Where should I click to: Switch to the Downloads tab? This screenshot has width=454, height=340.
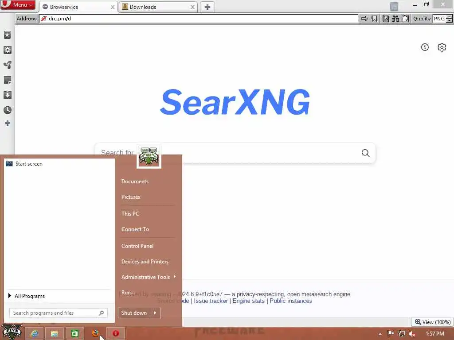pos(158,7)
